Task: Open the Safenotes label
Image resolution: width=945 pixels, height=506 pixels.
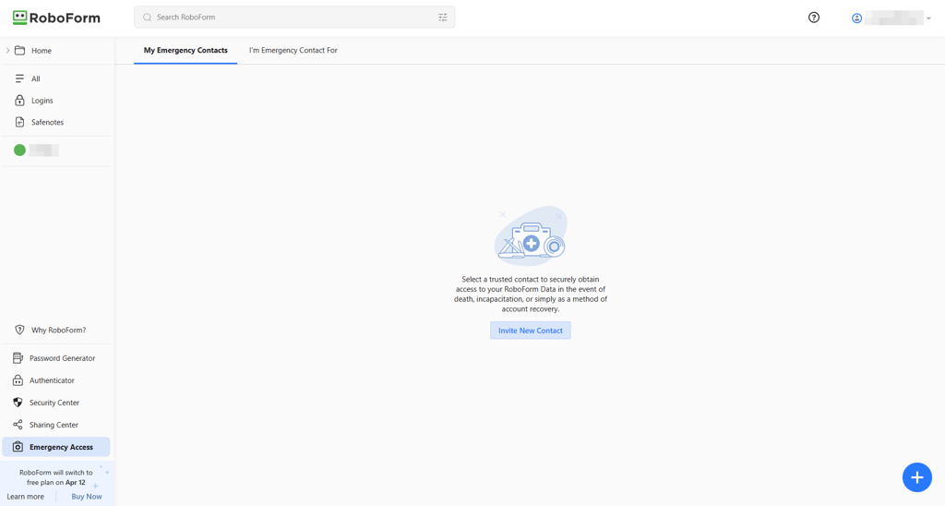Action: 48,123
